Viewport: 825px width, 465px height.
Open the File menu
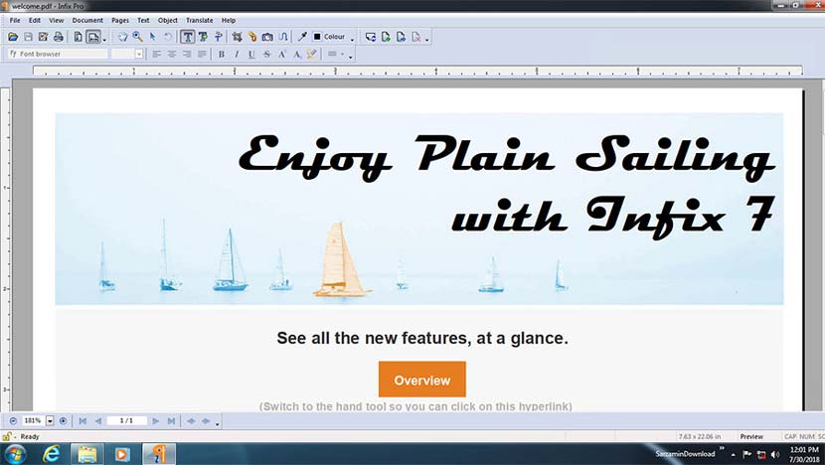pyautogui.click(x=15, y=20)
